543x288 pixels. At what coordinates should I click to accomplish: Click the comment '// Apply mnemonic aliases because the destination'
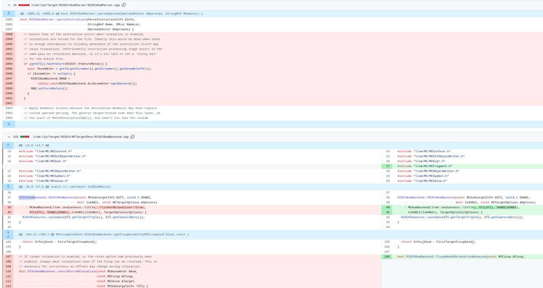[91, 108]
